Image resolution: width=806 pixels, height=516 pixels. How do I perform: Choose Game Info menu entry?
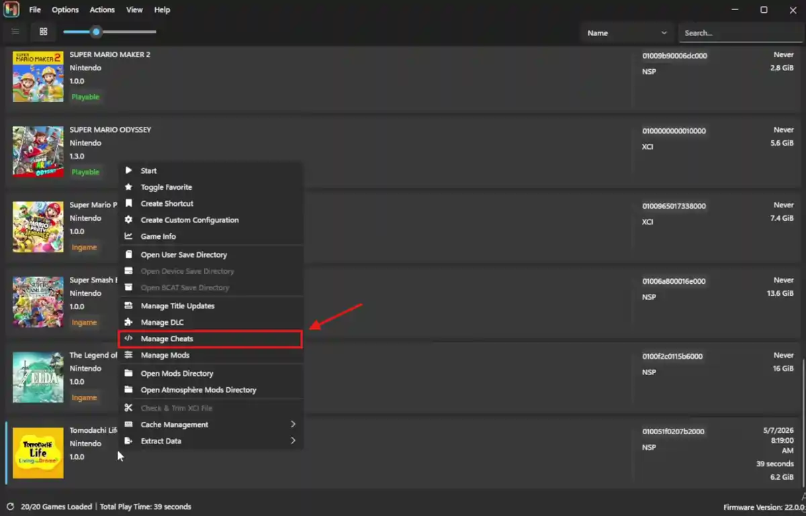210,236
